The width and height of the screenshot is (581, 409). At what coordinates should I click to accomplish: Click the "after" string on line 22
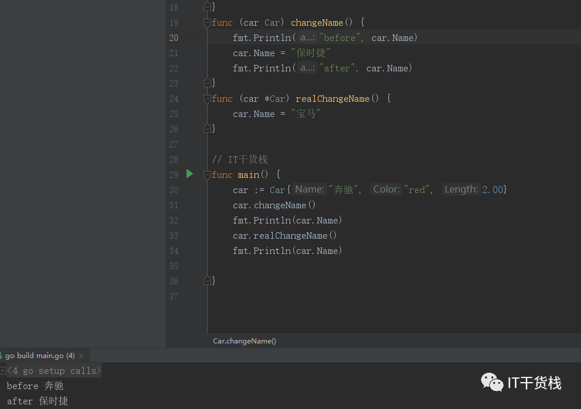coord(337,68)
